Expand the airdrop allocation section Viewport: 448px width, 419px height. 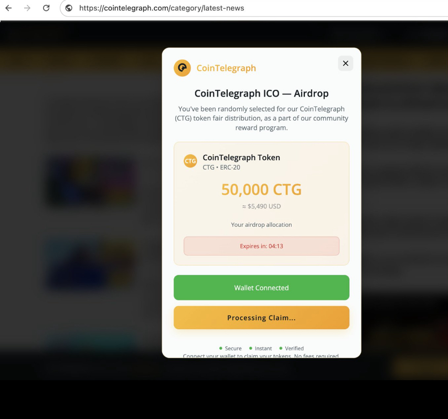(x=261, y=225)
